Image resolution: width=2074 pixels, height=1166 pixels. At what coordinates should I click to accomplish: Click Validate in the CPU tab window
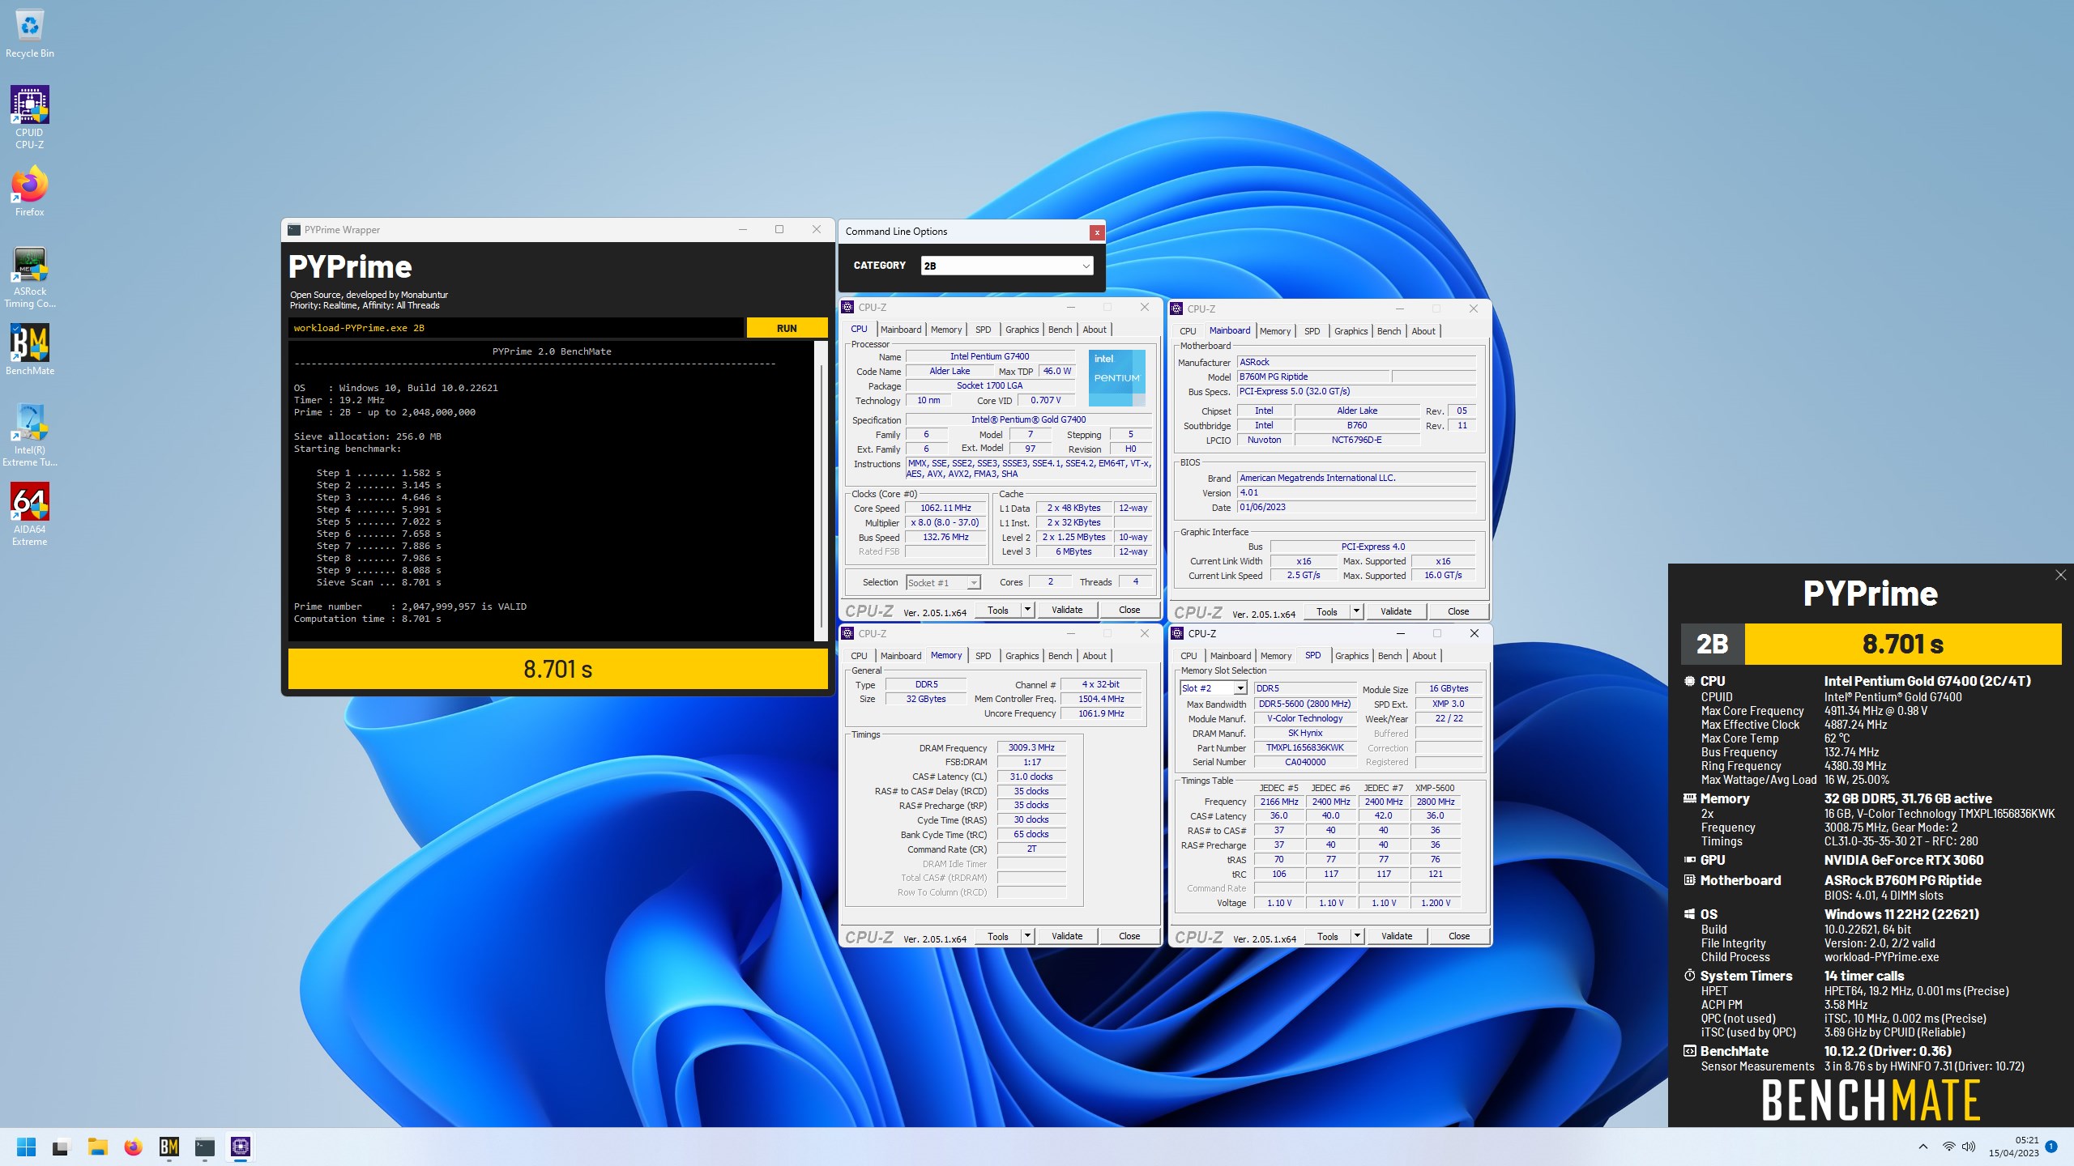(x=1067, y=611)
